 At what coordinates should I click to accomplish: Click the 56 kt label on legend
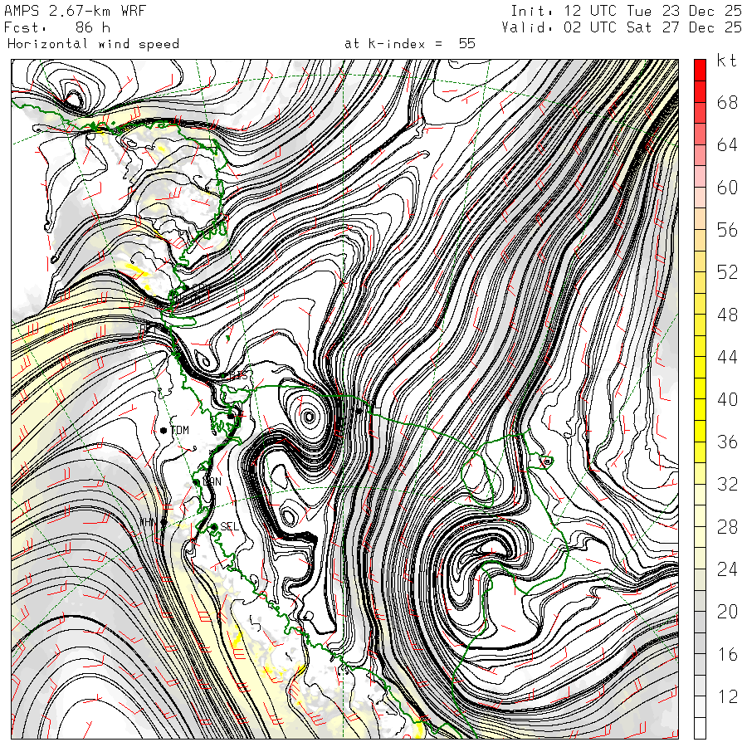tap(727, 230)
